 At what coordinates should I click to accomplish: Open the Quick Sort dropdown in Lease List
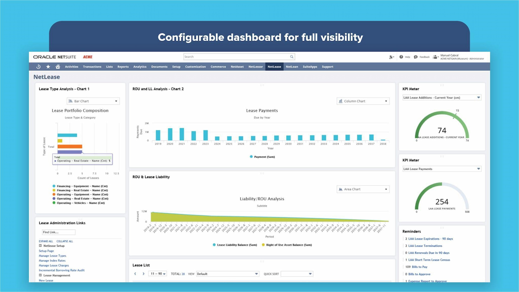click(x=297, y=274)
